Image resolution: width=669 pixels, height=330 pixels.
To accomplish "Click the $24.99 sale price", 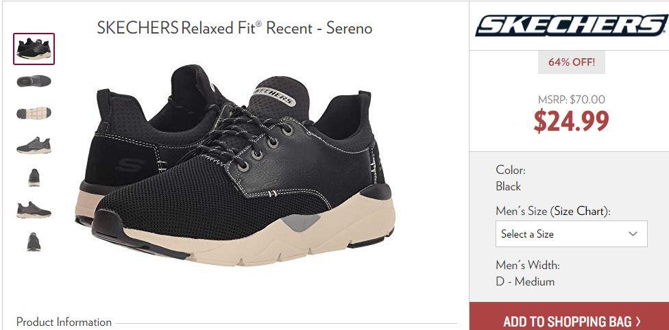I will click(x=571, y=121).
